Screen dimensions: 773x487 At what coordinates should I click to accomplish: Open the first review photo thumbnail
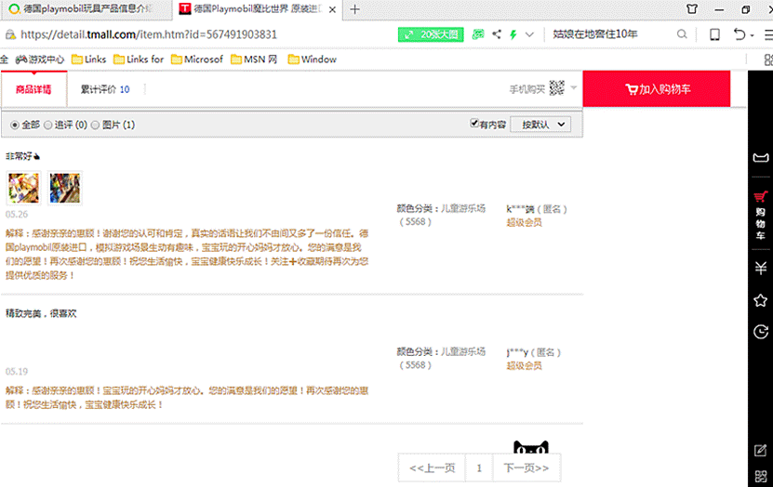click(23, 188)
